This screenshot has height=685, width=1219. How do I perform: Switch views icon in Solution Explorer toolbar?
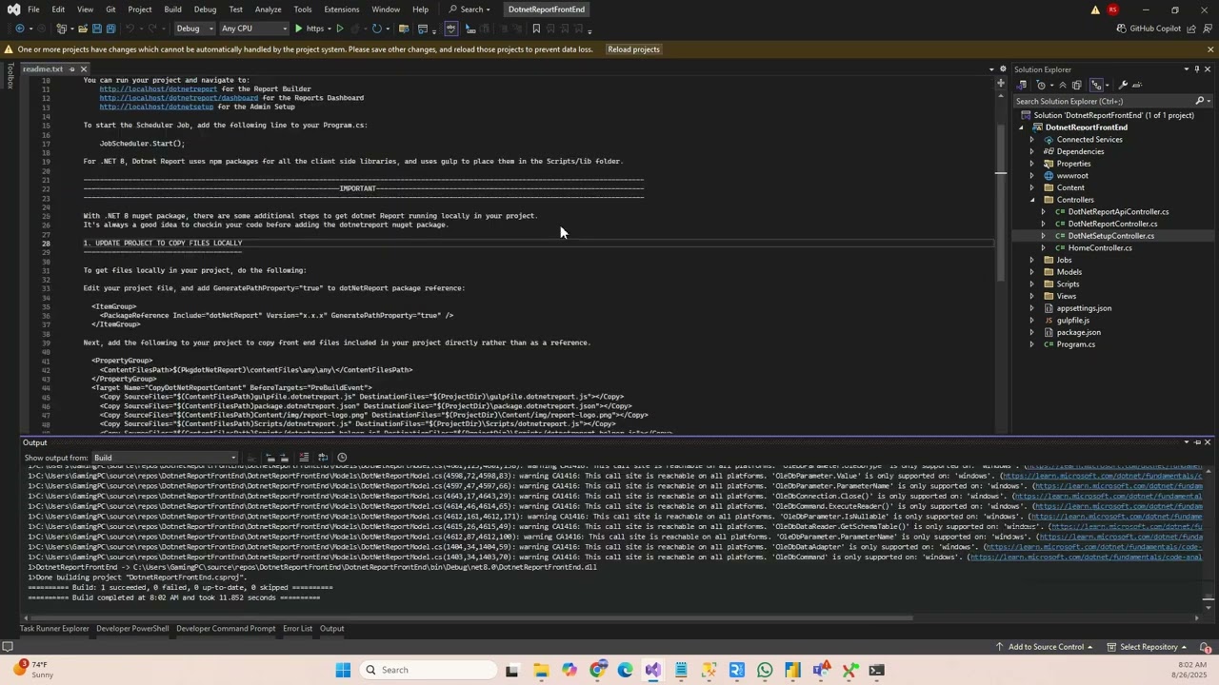tap(1022, 85)
